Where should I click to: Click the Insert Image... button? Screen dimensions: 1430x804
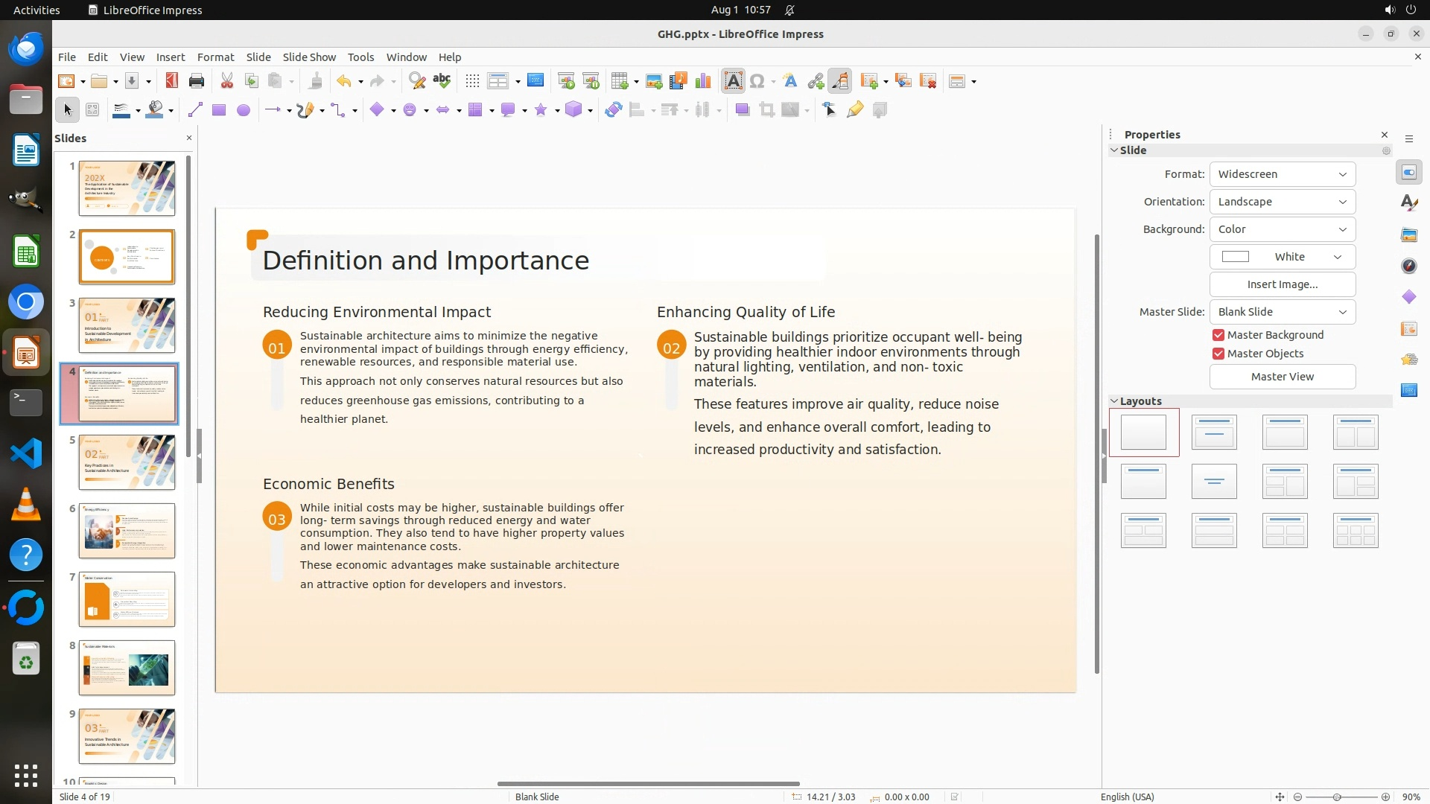point(1282,284)
